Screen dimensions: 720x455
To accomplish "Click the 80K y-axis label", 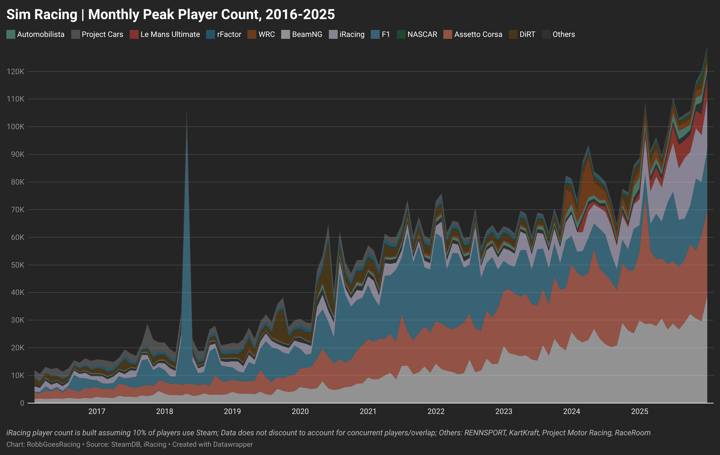I will (17, 182).
